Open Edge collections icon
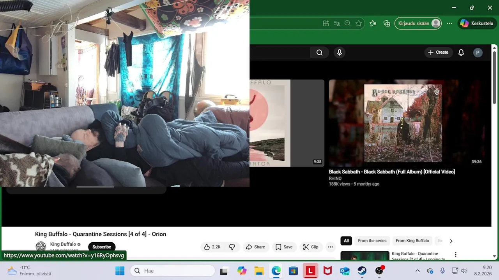This screenshot has height=280, width=499. click(x=387, y=23)
